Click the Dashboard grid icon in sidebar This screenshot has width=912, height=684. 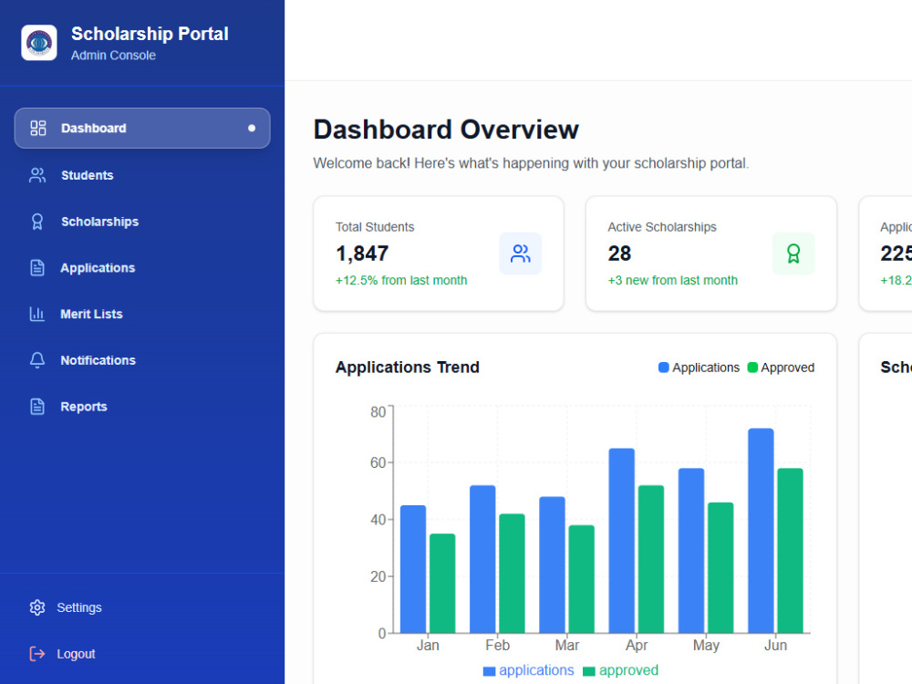click(x=37, y=128)
